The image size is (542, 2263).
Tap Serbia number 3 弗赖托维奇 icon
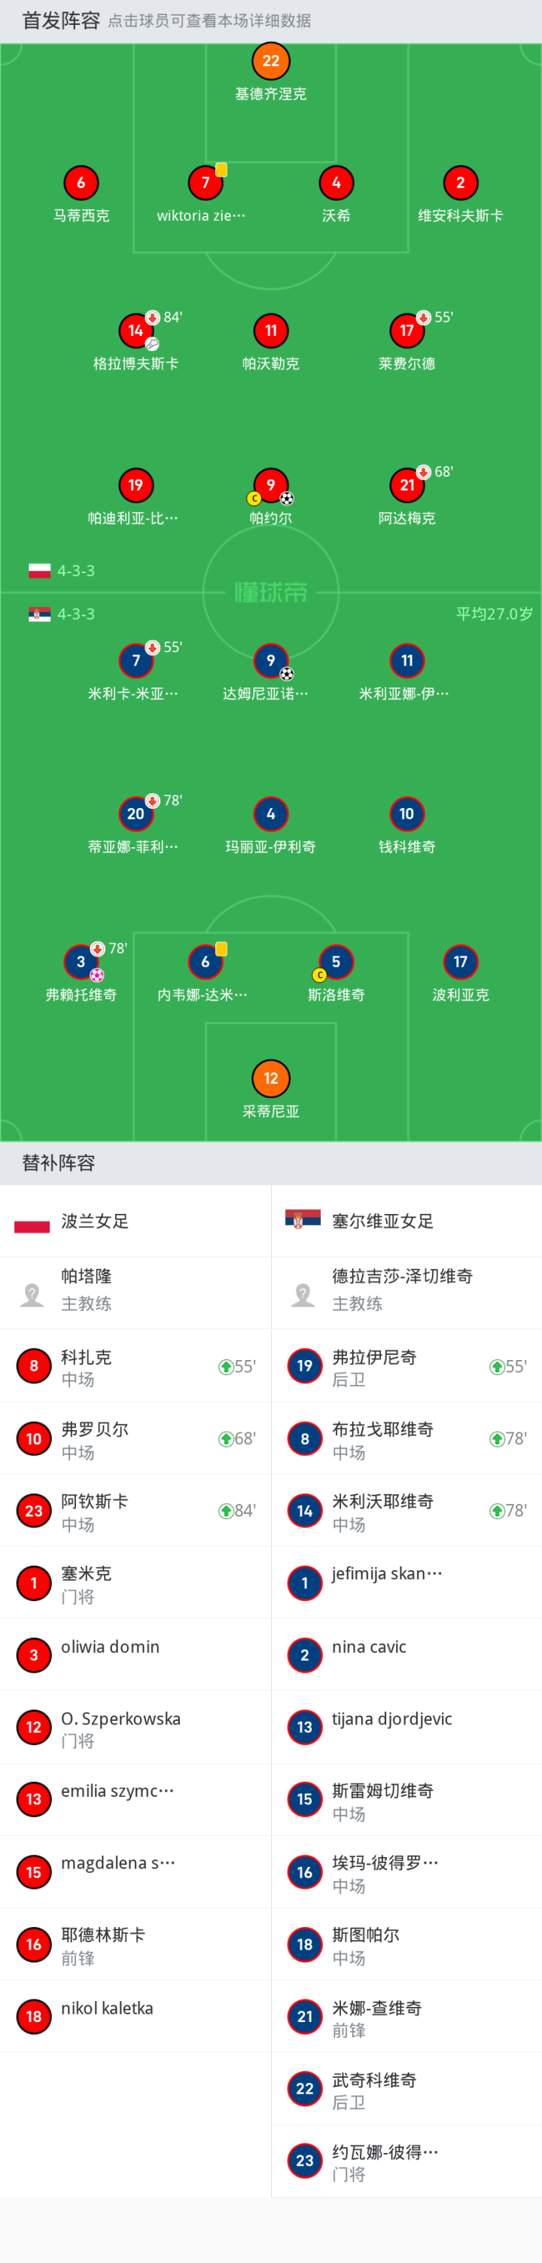(81, 961)
